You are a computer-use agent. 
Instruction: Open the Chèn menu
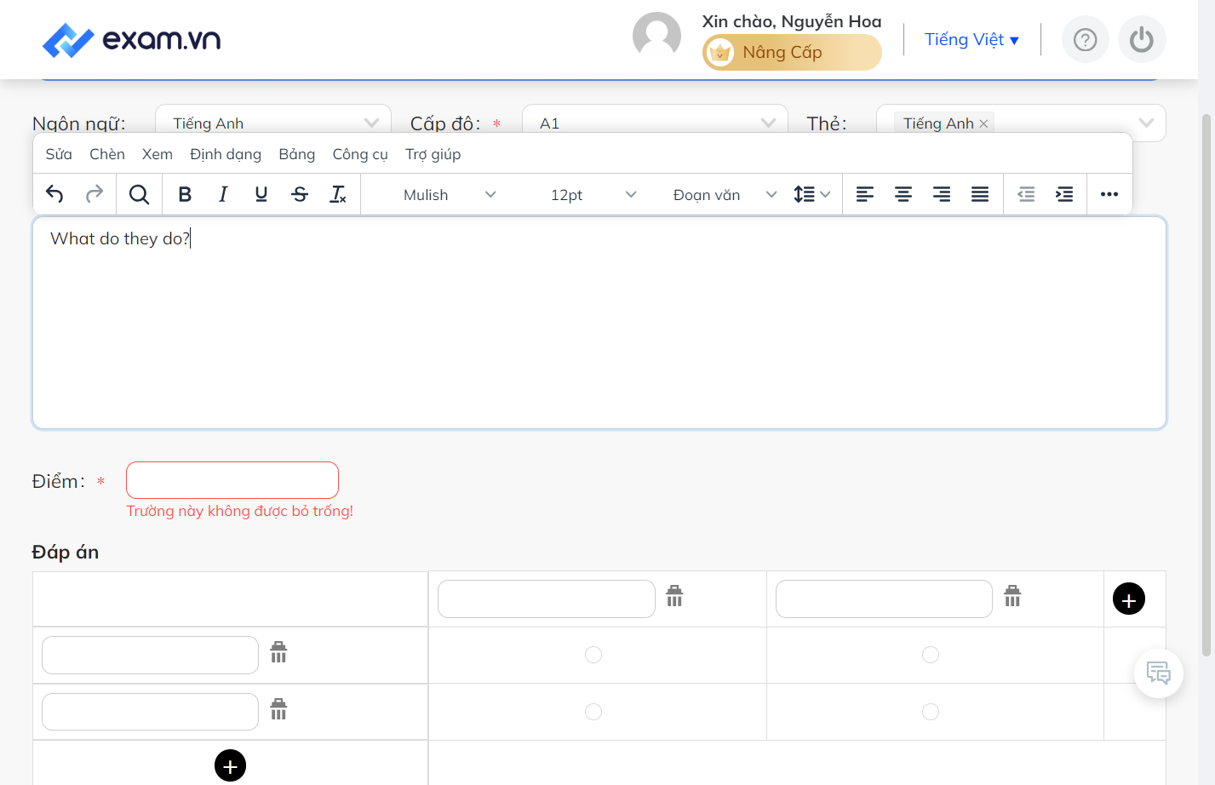107,154
